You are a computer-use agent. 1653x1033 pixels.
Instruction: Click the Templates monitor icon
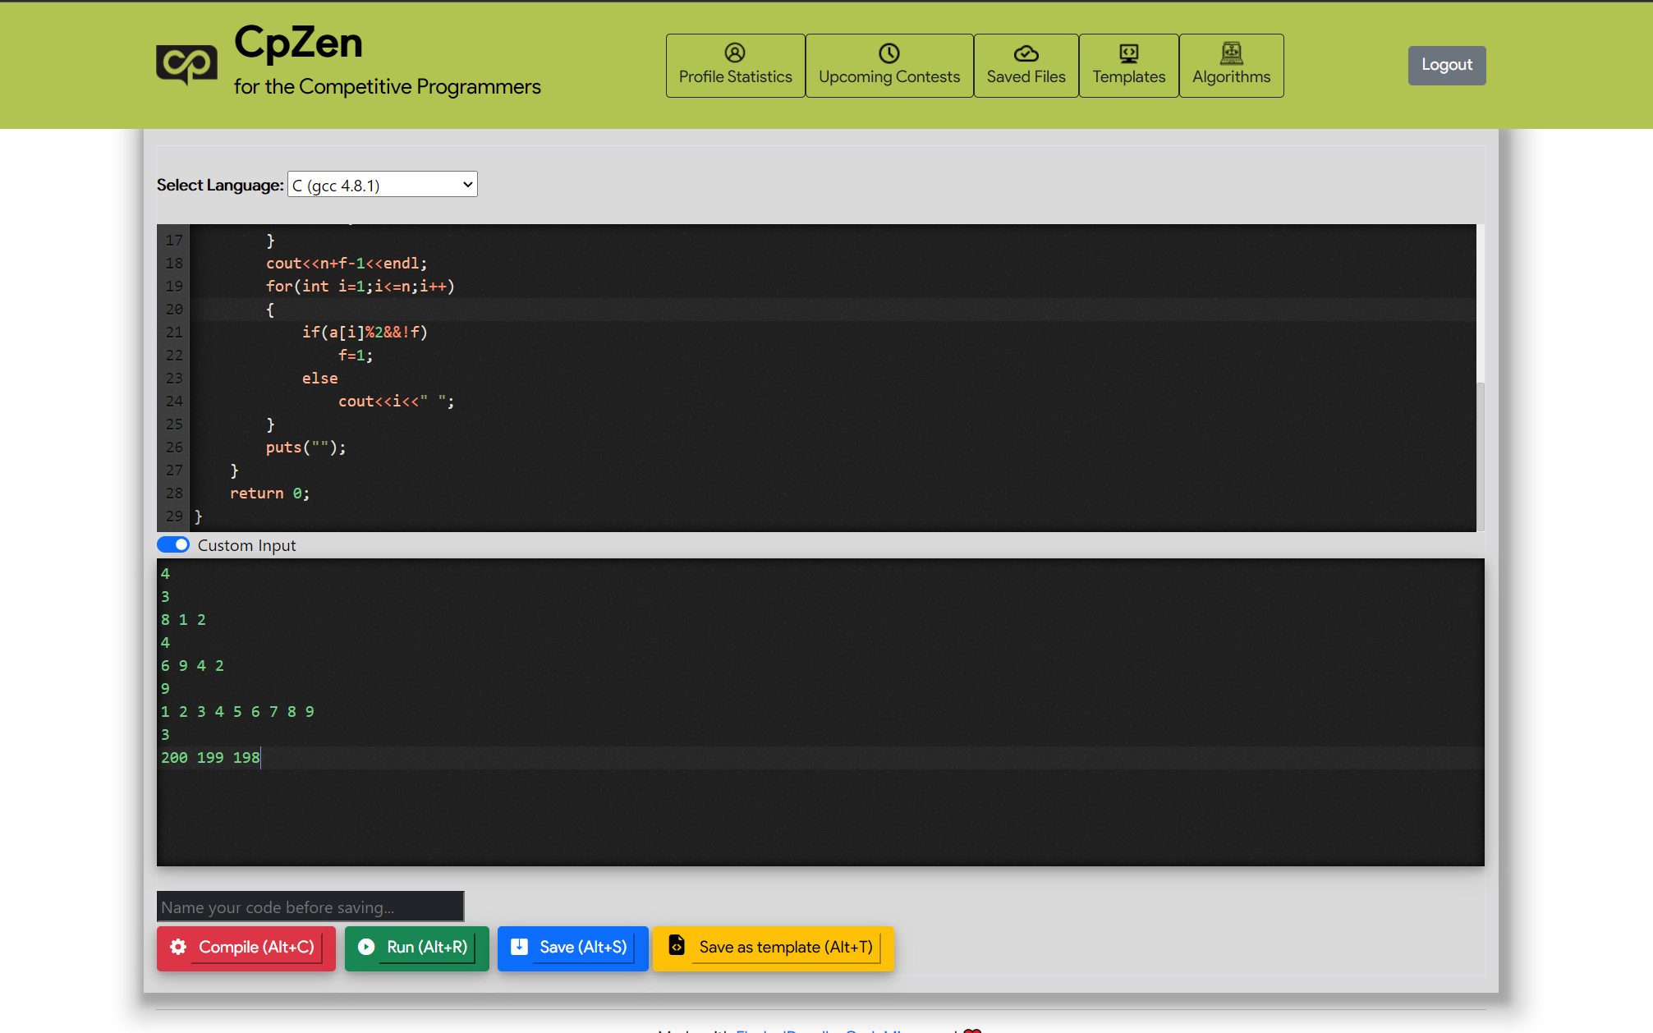pos(1128,53)
